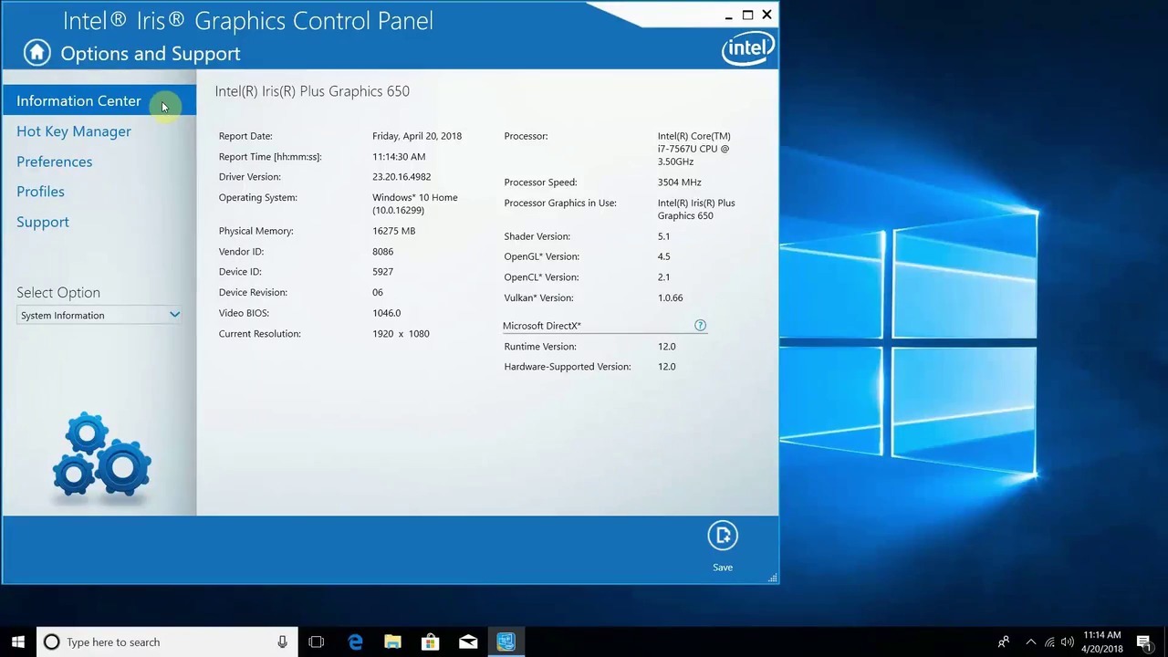Click Vulkan version value 1.0.66
The height and width of the screenshot is (657, 1168).
(x=670, y=297)
